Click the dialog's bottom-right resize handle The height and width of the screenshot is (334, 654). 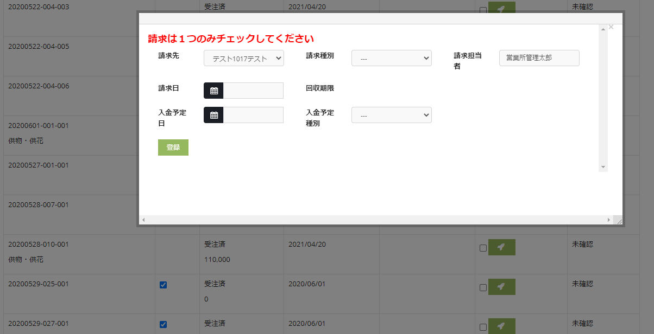[x=619, y=220]
